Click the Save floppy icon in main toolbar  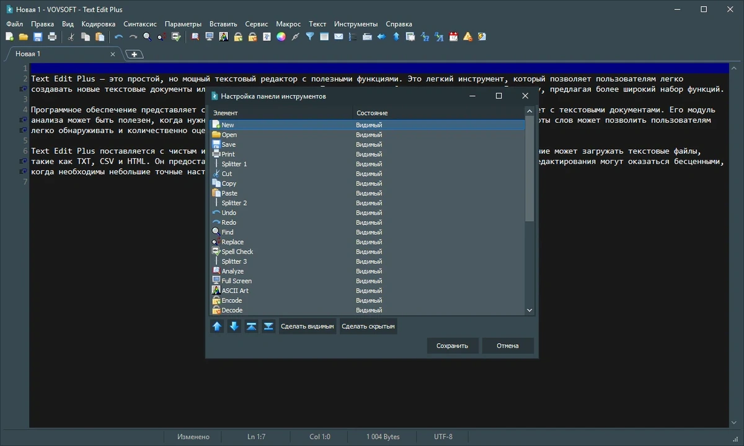[38, 37]
